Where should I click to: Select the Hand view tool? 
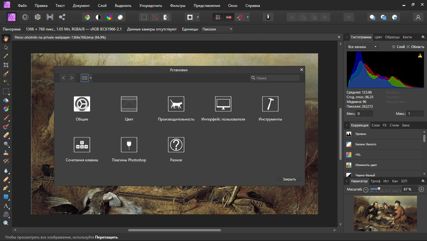tap(6, 38)
